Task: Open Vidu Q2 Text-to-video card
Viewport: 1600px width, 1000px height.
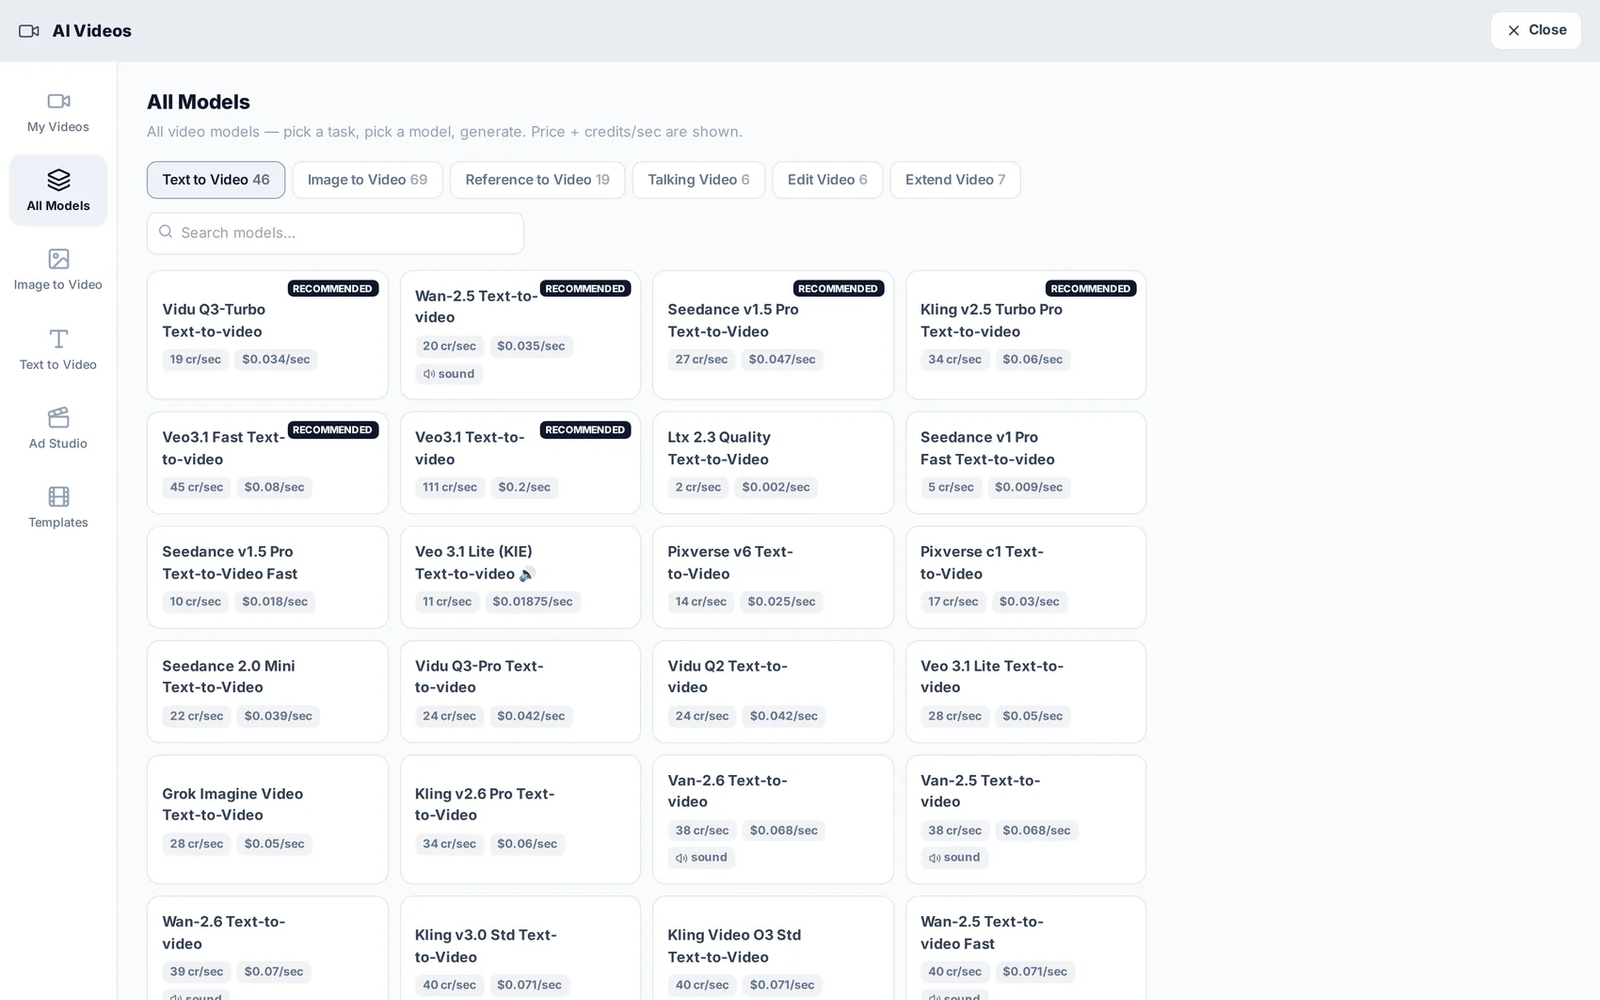Action: 773,691
